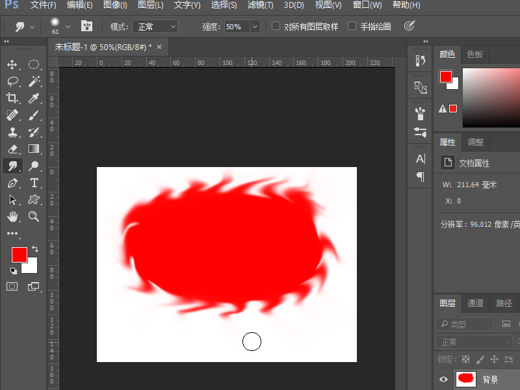
Task: Open the Image menu
Action: [x=115, y=5]
